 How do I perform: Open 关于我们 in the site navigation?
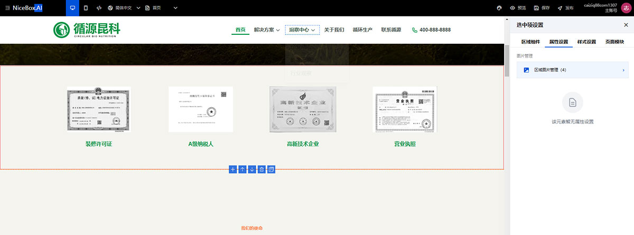[x=334, y=30]
